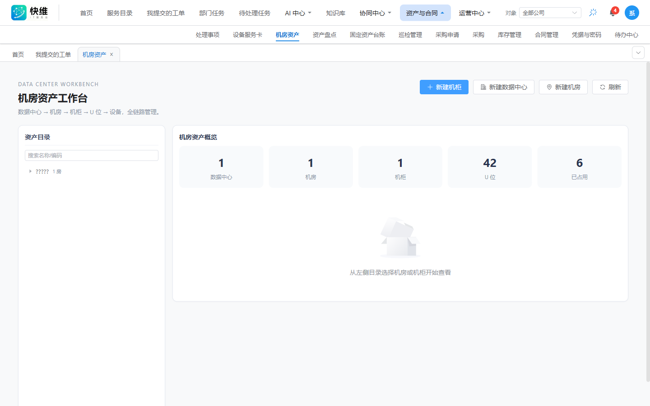The width and height of the screenshot is (650, 406).
Task: Click the page vertical scrollbar
Action: 648,222
